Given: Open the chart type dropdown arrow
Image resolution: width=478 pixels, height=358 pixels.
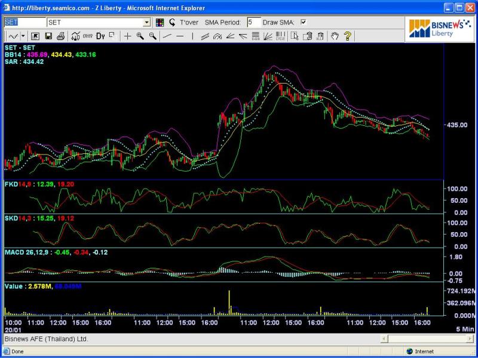Looking at the screenshot, I should pos(23,36).
